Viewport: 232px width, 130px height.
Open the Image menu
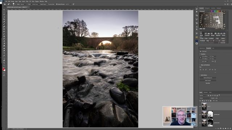pos(13,1)
